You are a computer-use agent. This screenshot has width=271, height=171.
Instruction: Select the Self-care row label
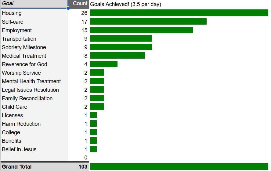[13, 22]
